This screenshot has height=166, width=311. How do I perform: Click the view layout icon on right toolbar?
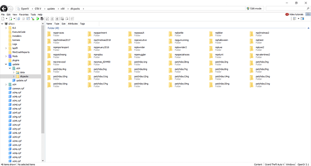tap(294, 18)
